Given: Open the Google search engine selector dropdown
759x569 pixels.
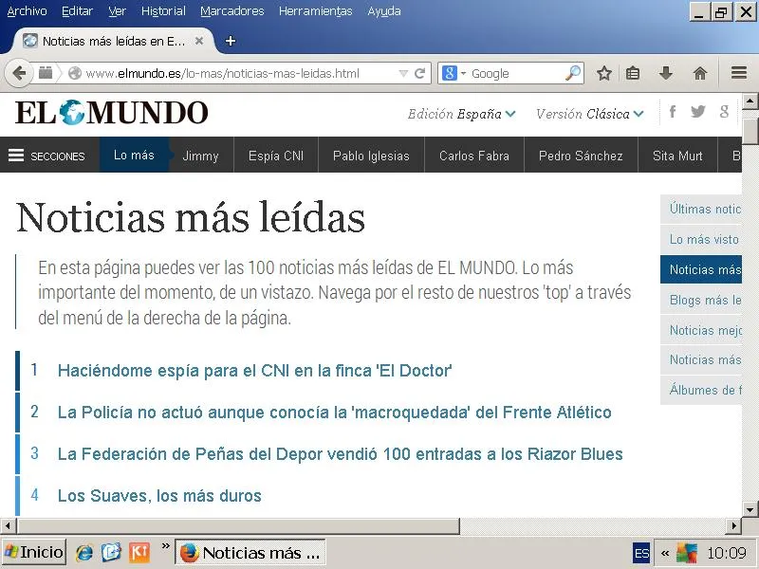Looking at the screenshot, I should 454,74.
